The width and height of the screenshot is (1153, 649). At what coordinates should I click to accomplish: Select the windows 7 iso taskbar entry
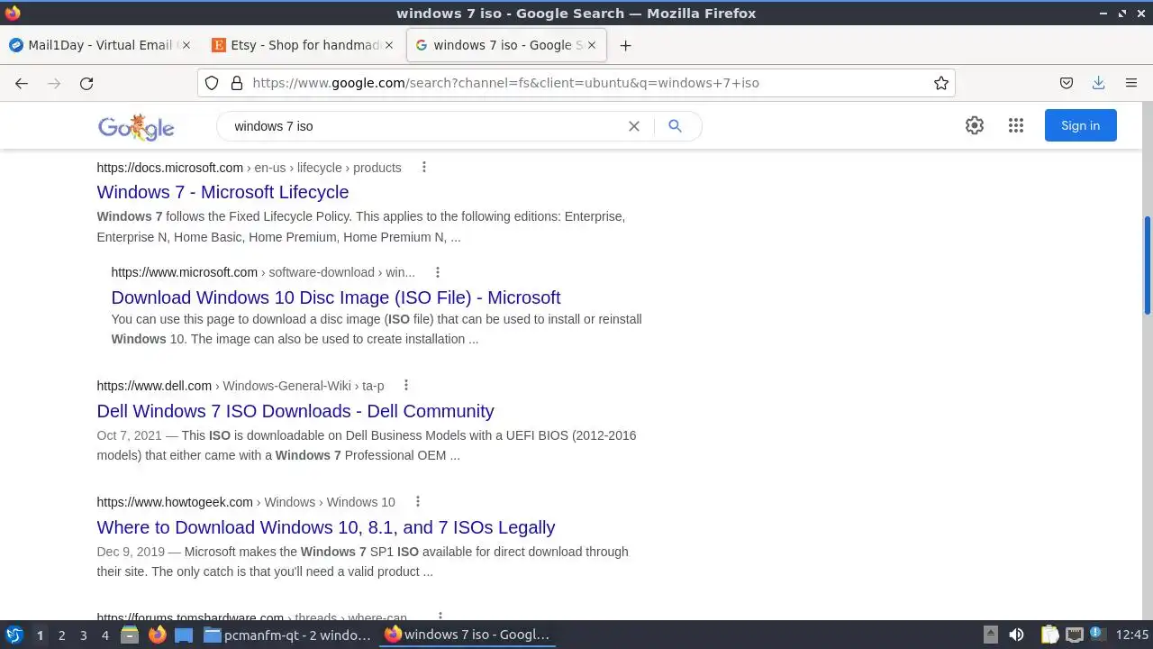[x=468, y=635]
